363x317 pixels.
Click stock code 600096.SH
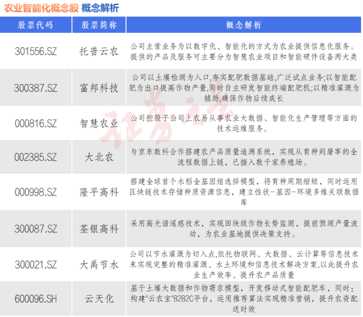tap(35, 299)
